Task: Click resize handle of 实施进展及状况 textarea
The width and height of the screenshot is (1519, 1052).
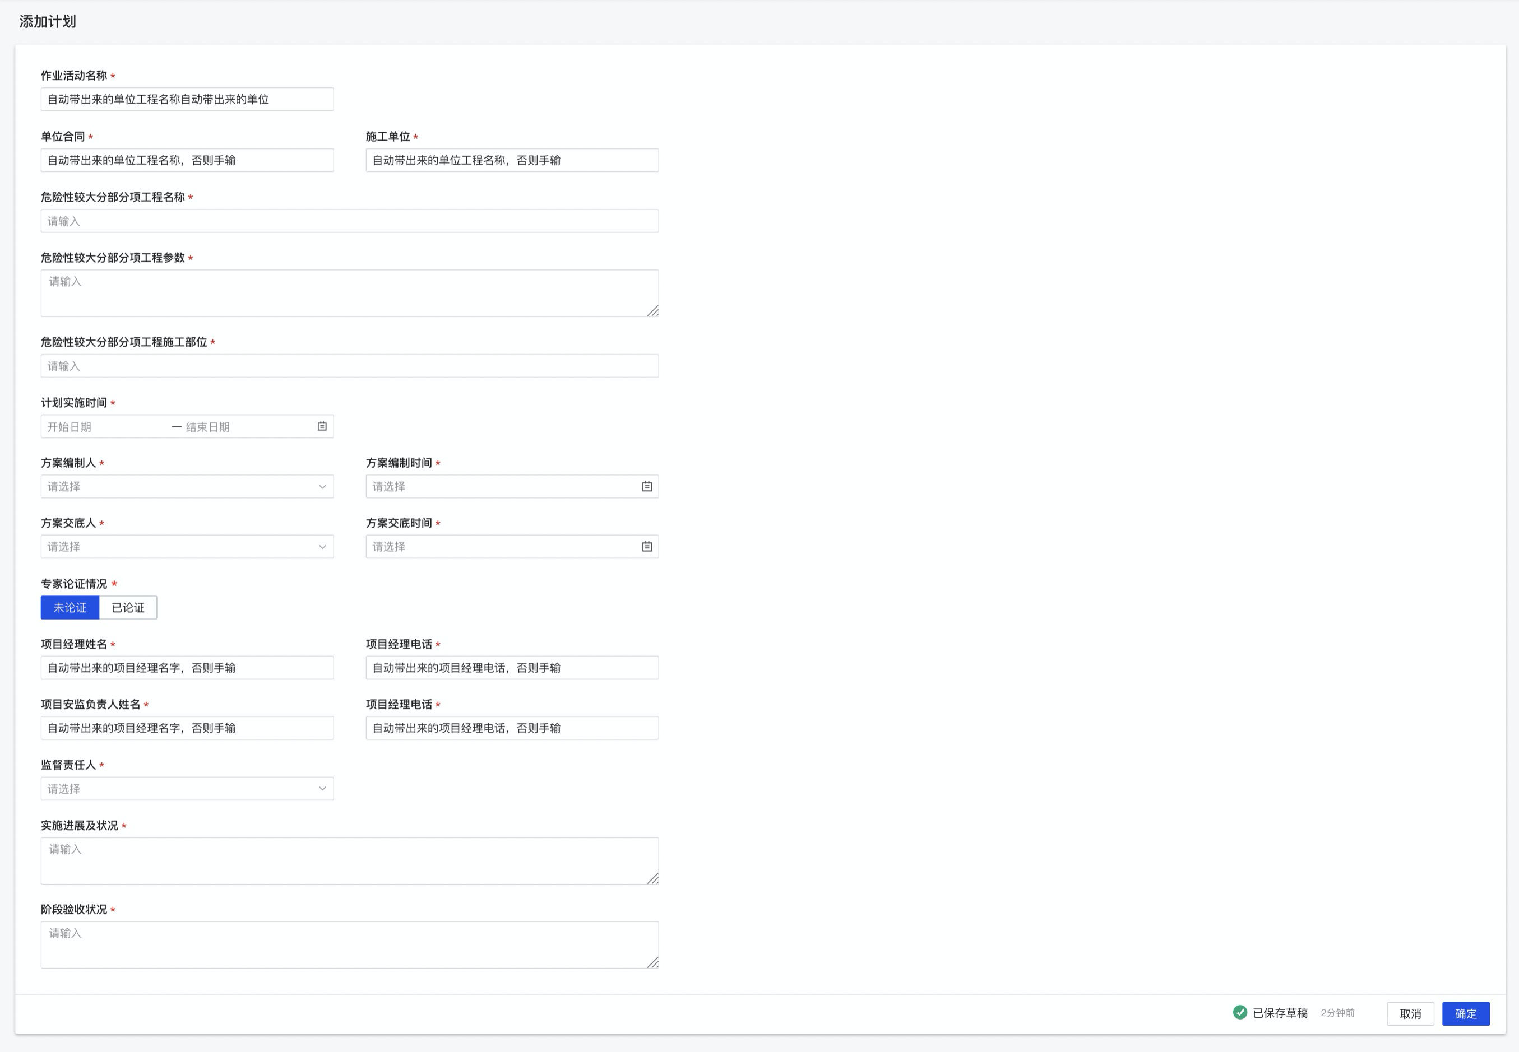Action: pos(653,879)
